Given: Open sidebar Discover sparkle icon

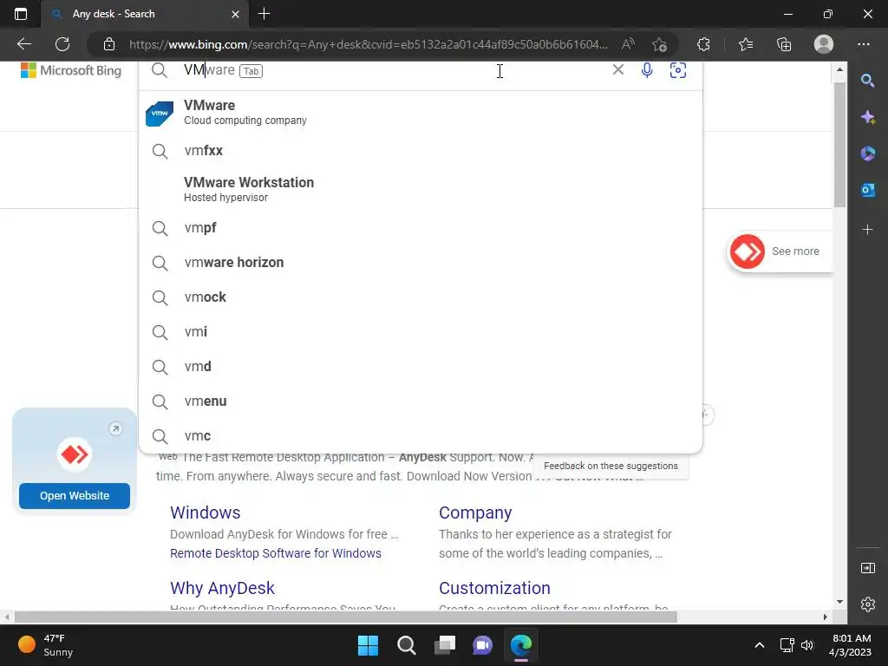Looking at the screenshot, I should (867, 117).
